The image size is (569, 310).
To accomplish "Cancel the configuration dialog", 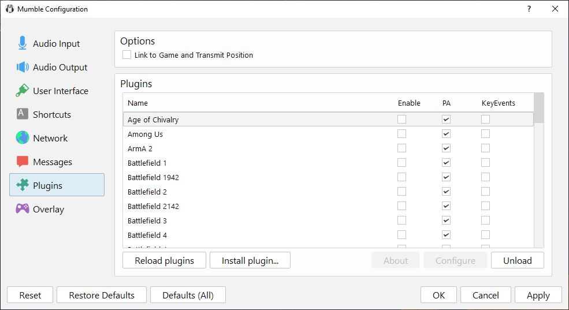I will point(486,295).
